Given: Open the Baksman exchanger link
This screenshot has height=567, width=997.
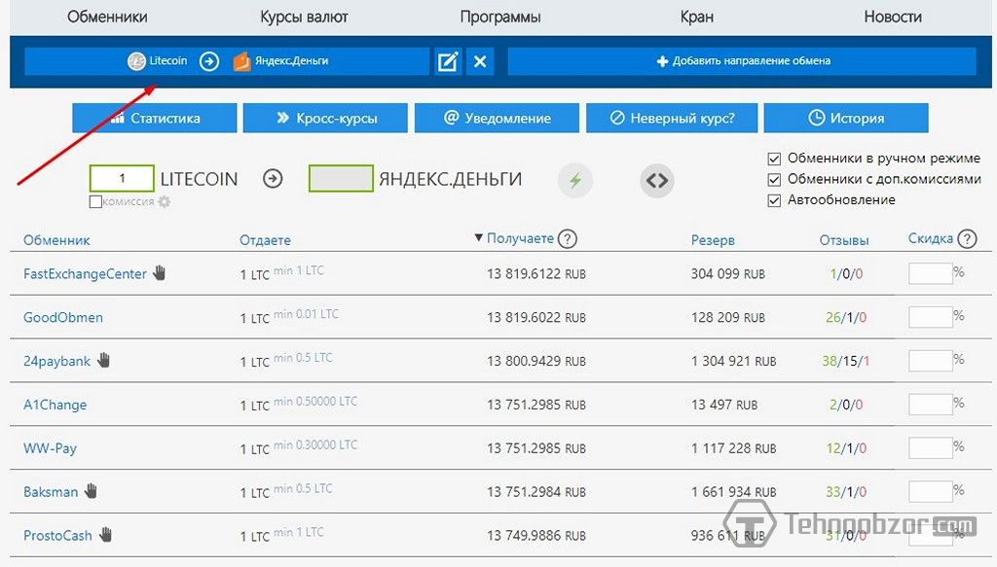Looking at the screenshot, I should click(x=51, y=492).
